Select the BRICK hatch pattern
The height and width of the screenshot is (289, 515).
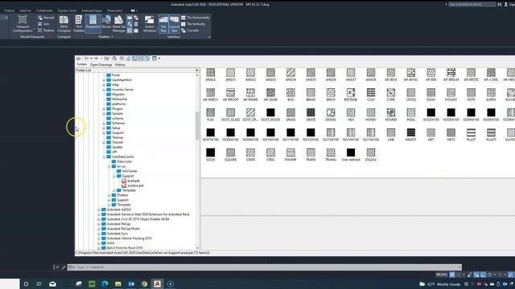331,95
